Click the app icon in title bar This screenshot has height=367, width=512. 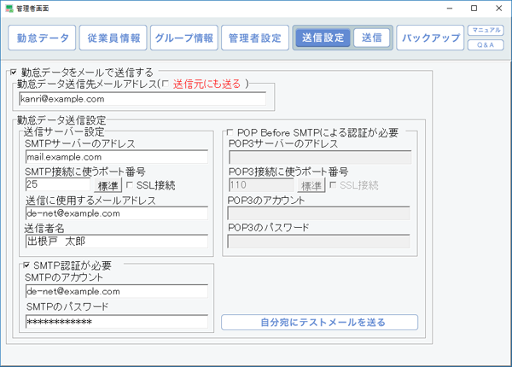8,8
